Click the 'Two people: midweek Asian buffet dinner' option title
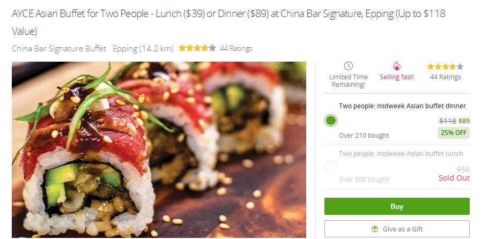 (x=402, y=106)
